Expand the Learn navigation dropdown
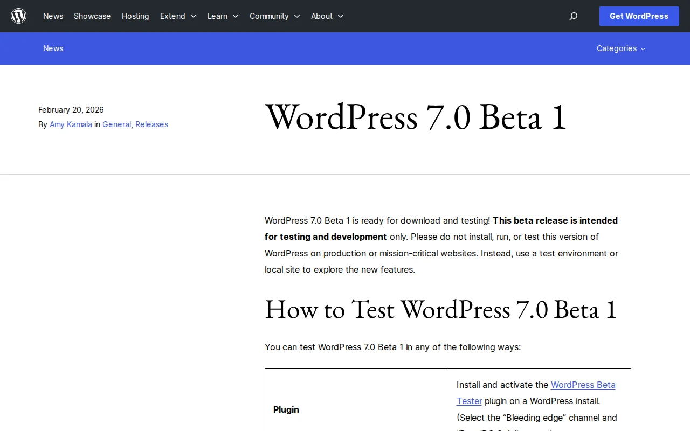The width and height of the screenshot is (690, 431). click(223, 16)
